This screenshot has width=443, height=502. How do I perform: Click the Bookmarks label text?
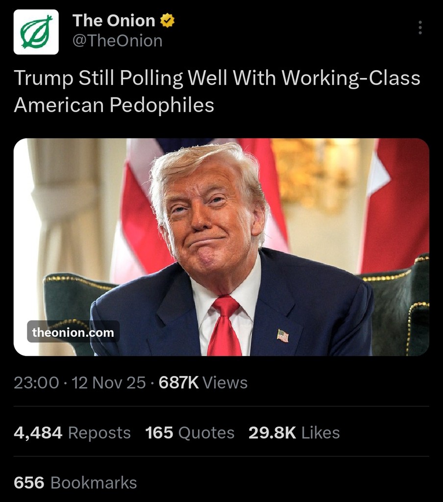(x=93, y=482)
